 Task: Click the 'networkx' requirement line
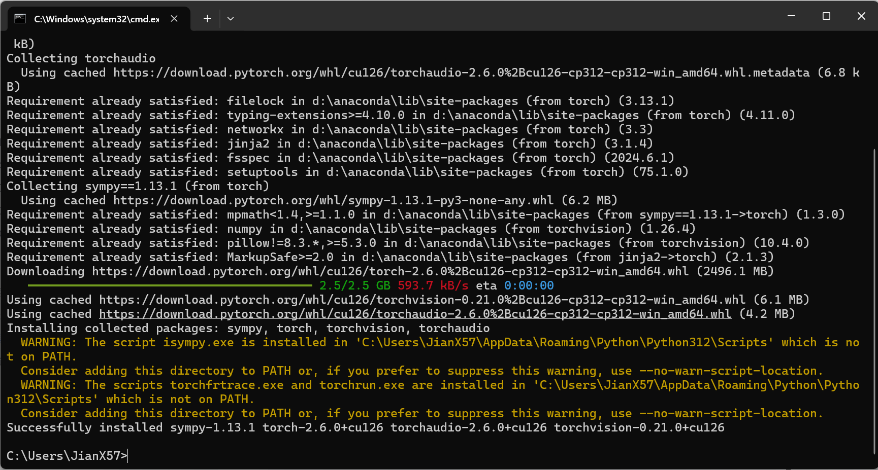[330, 129]
